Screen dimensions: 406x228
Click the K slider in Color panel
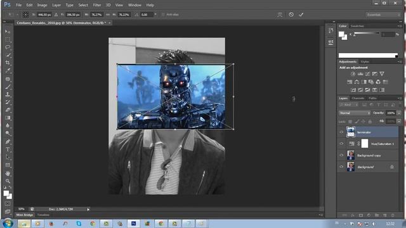pos(367,34)
